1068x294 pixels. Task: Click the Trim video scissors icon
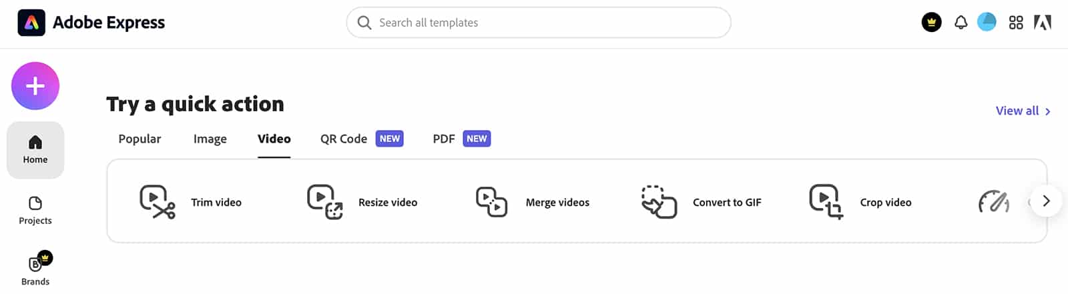tap(158, 202)
